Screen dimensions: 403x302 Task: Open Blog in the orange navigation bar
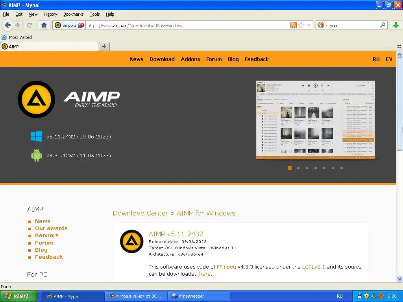click(233, 59)
